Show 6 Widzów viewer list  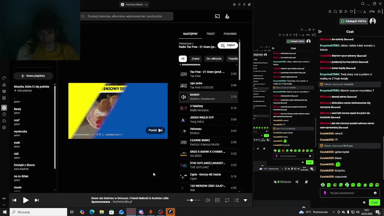pos(283,182)
